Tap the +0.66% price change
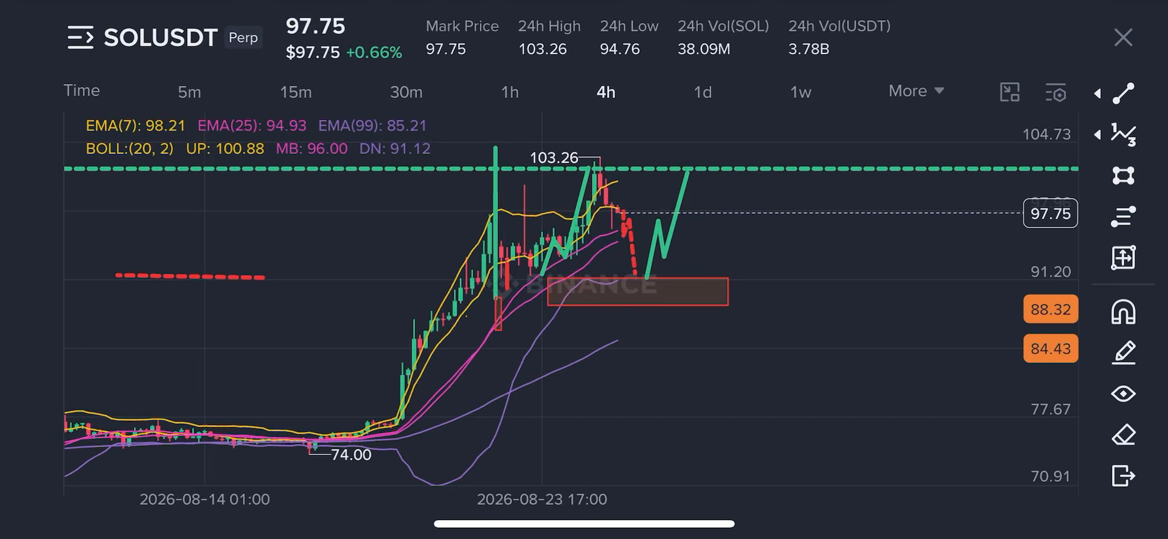Viewport: 1168px width, 539px height. pos(374,52)
